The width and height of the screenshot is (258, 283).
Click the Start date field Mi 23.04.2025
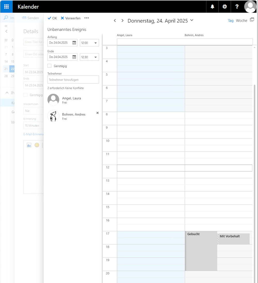point(34,72)
